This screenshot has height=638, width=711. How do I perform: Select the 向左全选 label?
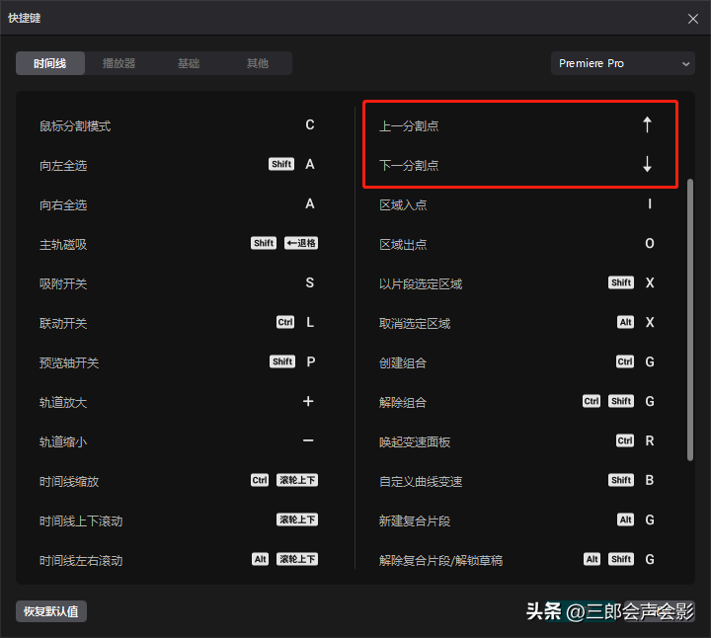coord(63,166)
